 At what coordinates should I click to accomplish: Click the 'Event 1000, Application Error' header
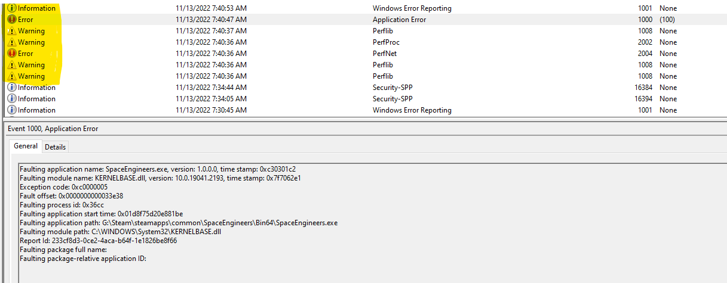tap(53, 129)
